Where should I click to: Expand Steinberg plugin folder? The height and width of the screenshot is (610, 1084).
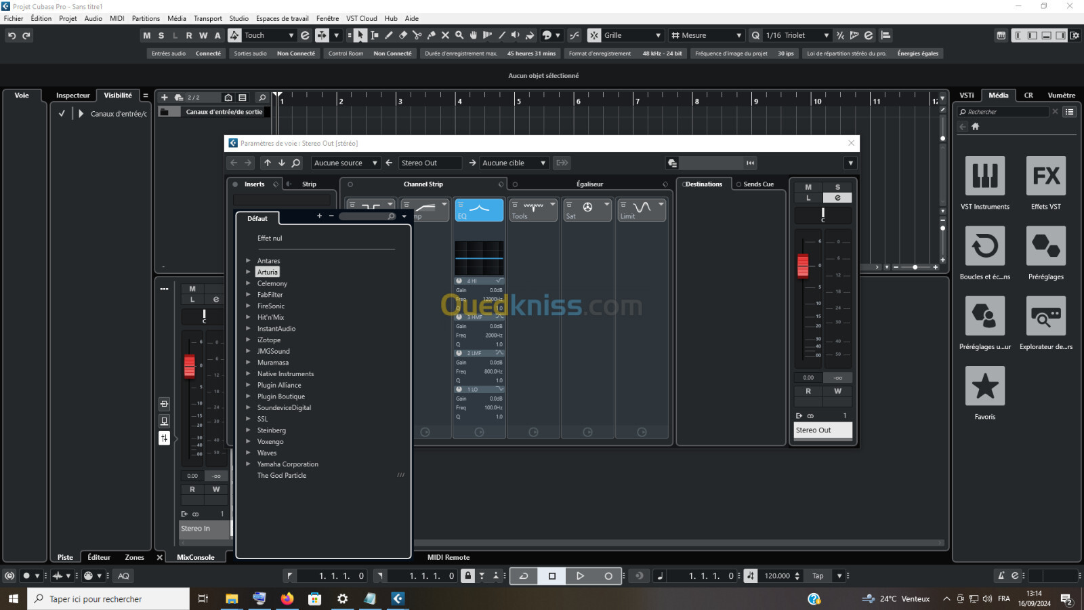pyautogui.click(x=248, y=430)
